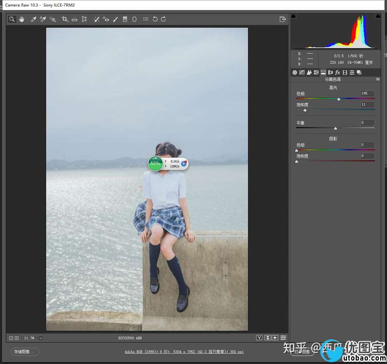Screen dimensions: 387x364
Task: Click the photo preview of the girl
Action: (x=147, y=179)
